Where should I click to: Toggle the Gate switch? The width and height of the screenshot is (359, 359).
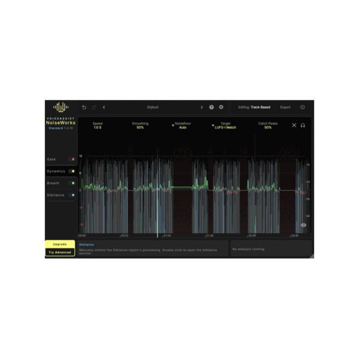pyautogui.click(x=72, y=159)
